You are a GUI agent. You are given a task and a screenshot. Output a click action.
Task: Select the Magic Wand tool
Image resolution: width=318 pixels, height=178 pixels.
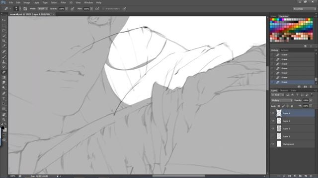coord(3,36)
